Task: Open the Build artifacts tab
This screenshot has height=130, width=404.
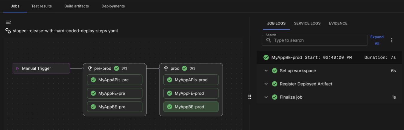Action: (x=77, y=6)
